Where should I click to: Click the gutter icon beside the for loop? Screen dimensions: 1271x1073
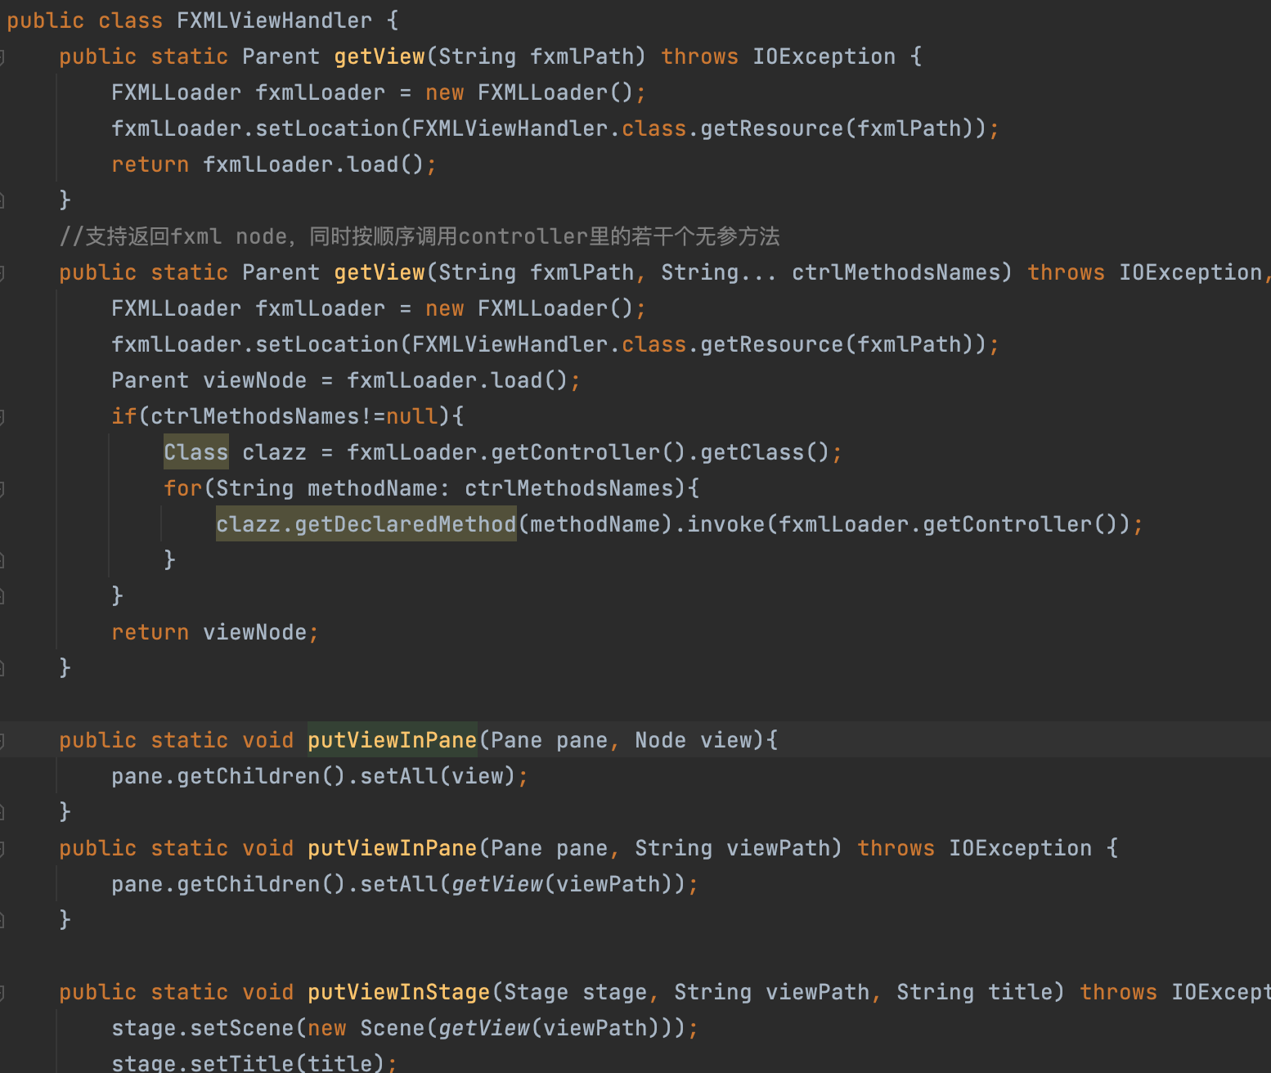(4, 487)
